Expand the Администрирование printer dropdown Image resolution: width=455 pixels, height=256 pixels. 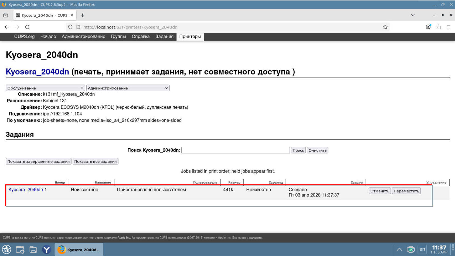[x=128, y=88]
